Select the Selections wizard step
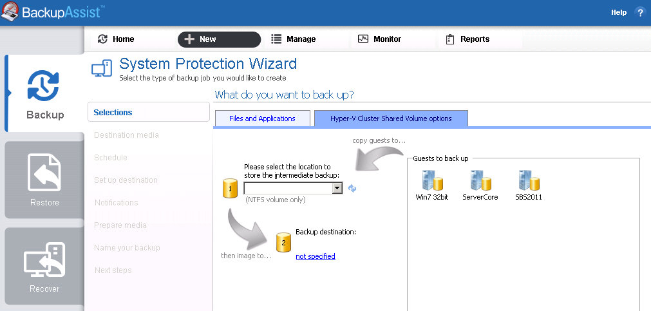 pyautogui.click(x=149, y=112)
